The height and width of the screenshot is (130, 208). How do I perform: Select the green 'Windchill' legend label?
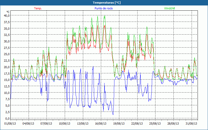(x=170, y=8)
